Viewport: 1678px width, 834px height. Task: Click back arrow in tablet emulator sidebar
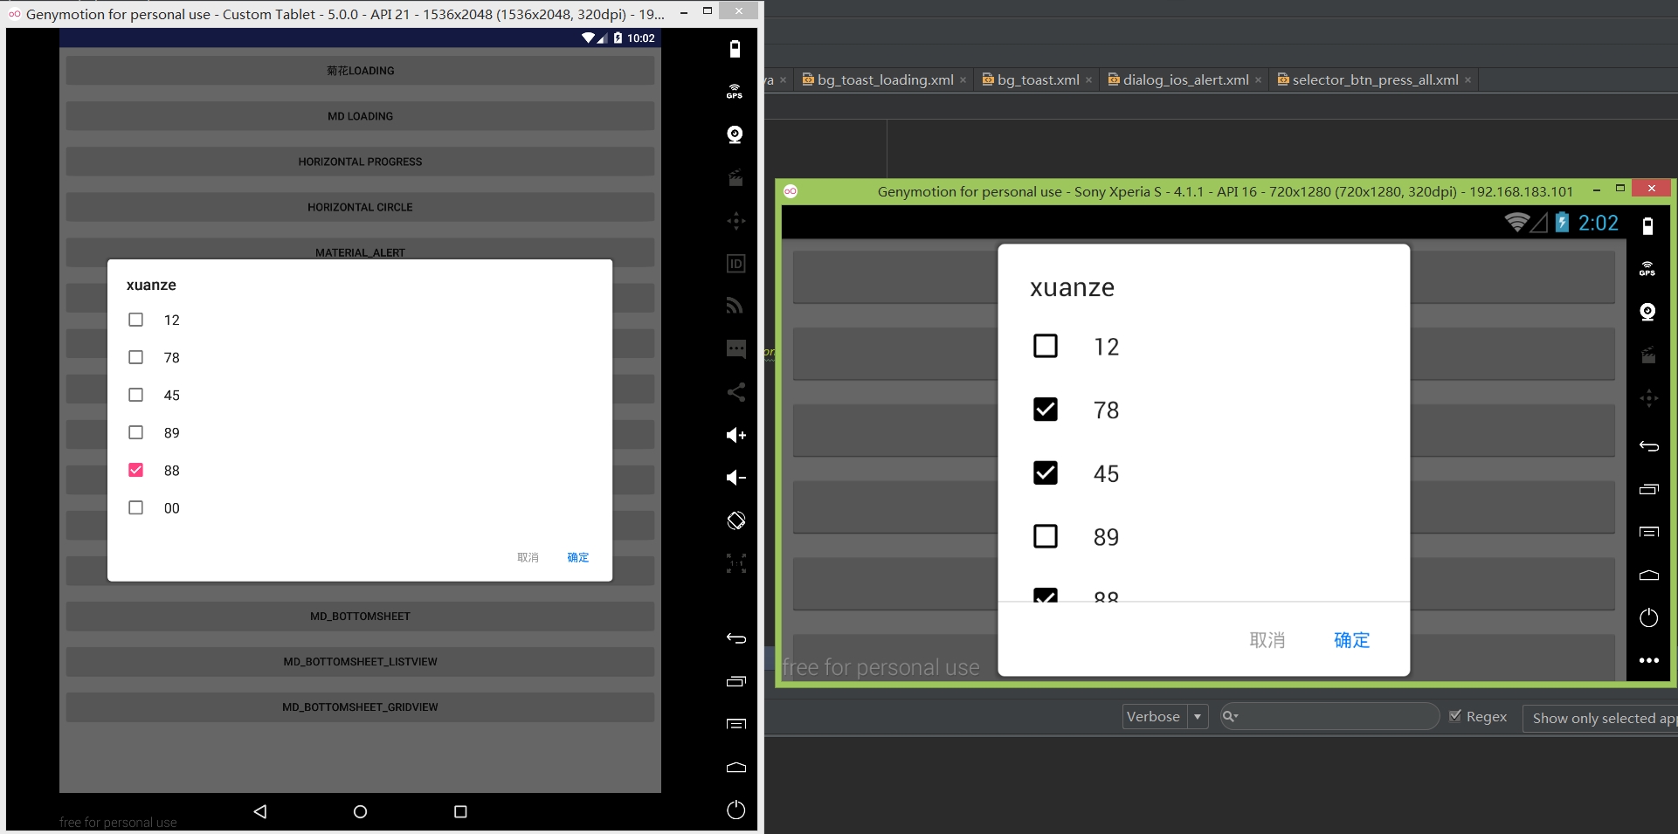(x=735, y=638)
